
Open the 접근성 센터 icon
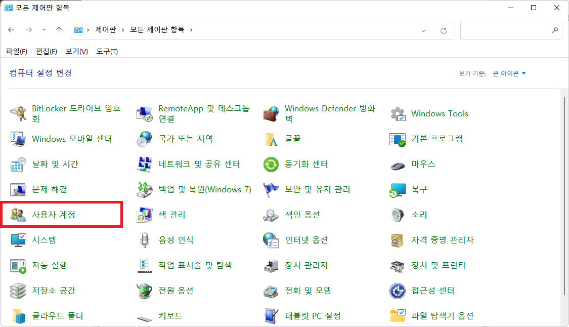coord(398,291)
